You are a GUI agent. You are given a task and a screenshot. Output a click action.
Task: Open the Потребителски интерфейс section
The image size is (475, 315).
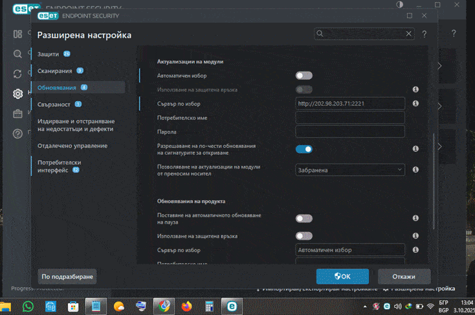tap(60, 167)
